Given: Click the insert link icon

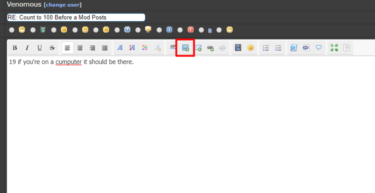Looking at the screenshot, I should [x=210, y=48].
